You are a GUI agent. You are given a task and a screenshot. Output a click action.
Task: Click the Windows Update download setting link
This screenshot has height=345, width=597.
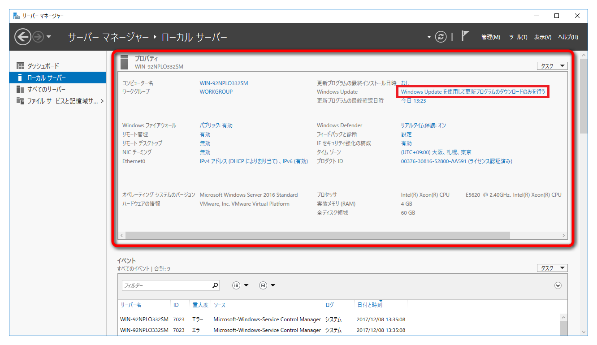[x=473, y=92]
